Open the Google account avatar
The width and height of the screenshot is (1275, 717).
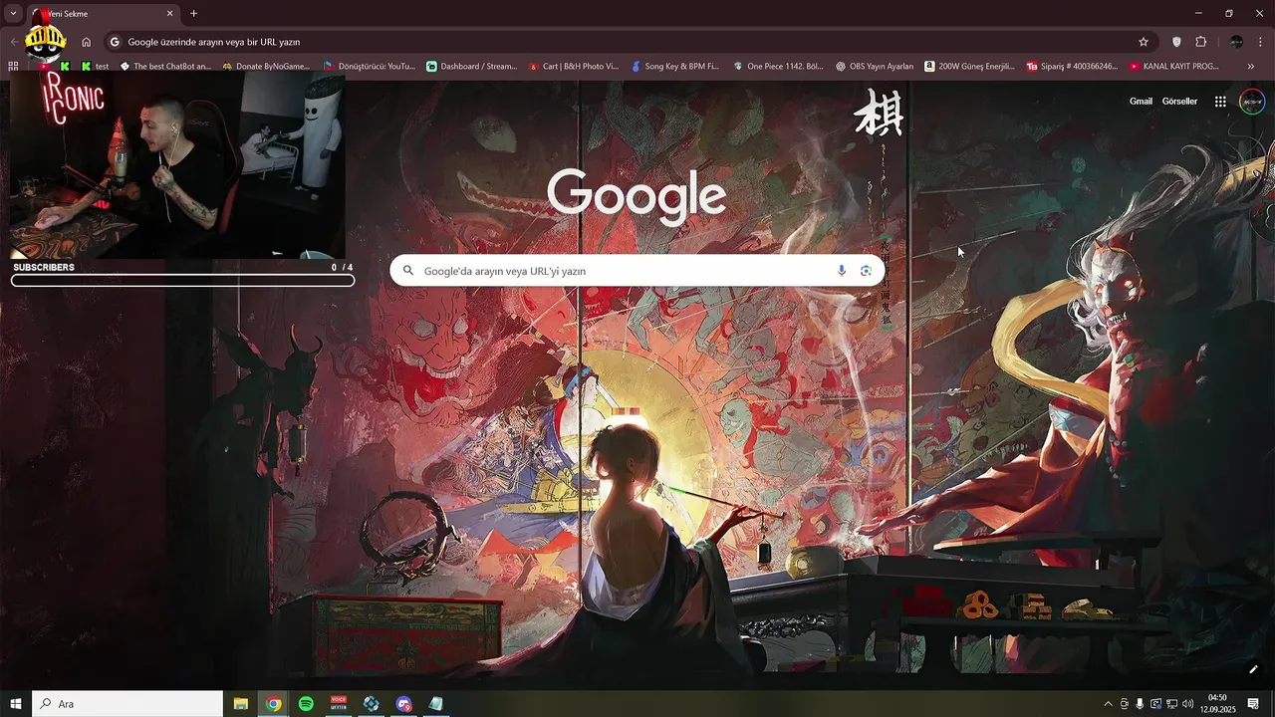point(1252,102)
